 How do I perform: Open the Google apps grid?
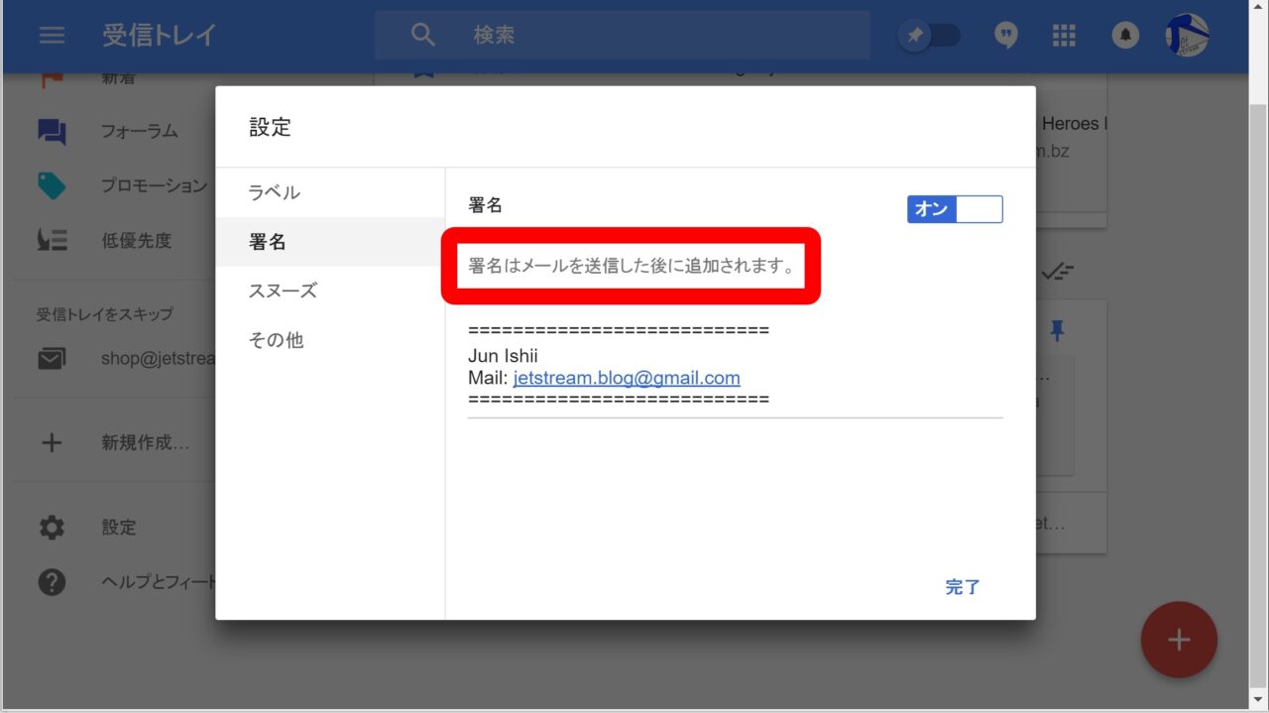pos(1064,36)
